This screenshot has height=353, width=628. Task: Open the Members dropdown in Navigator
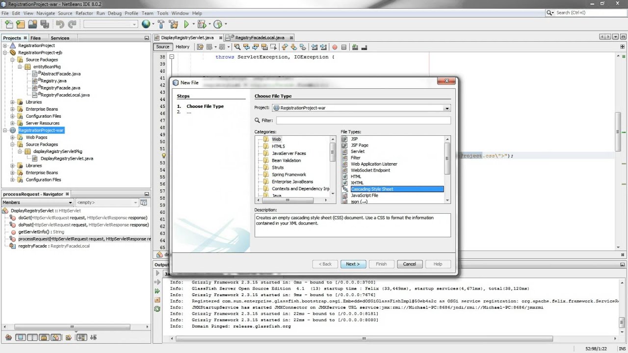(x=70, y=202)
